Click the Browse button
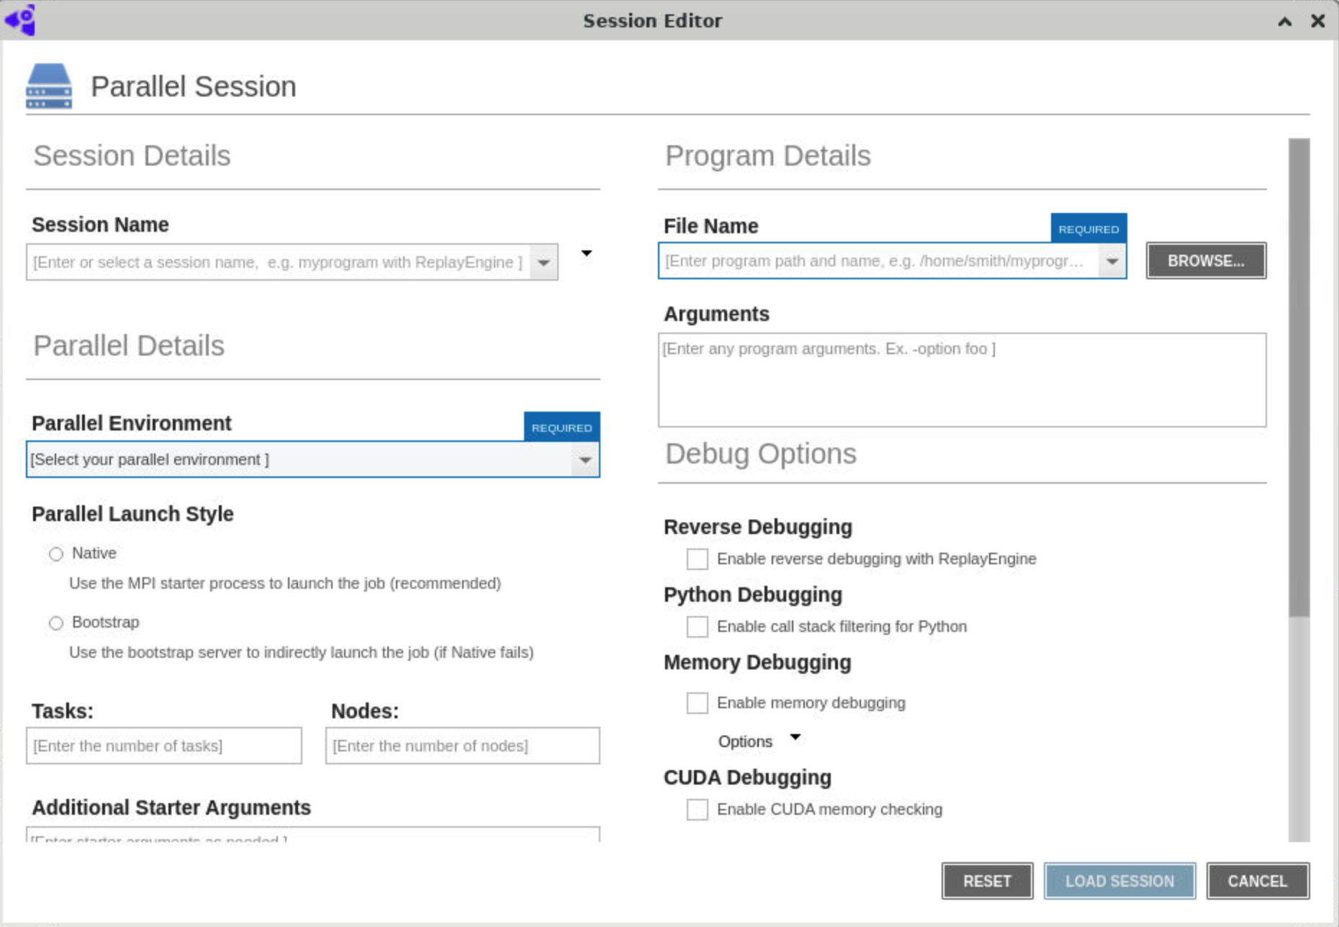The image size is (1339, 927). (1206, 261)
